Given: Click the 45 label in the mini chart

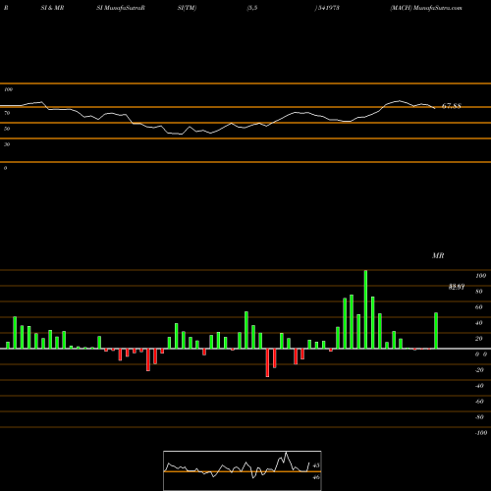Looking at the screenshot, I should coord(316,465).
